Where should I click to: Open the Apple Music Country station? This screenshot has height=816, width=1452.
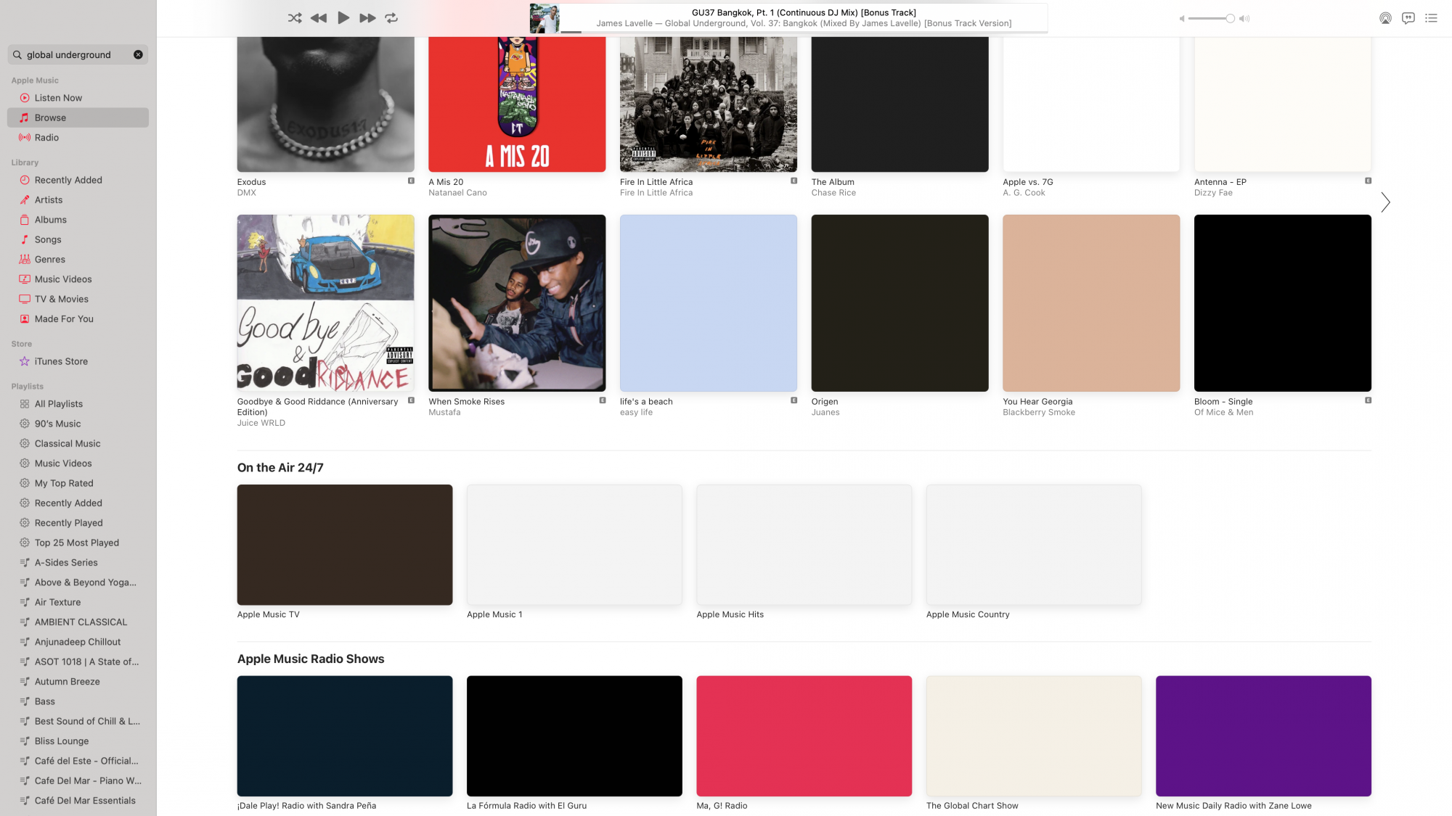pos(1034,545)
